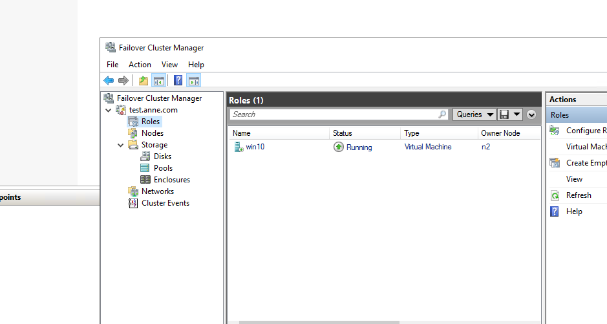Open the View menu
Viewport: 607px width, 324px height.
point(169,65)
